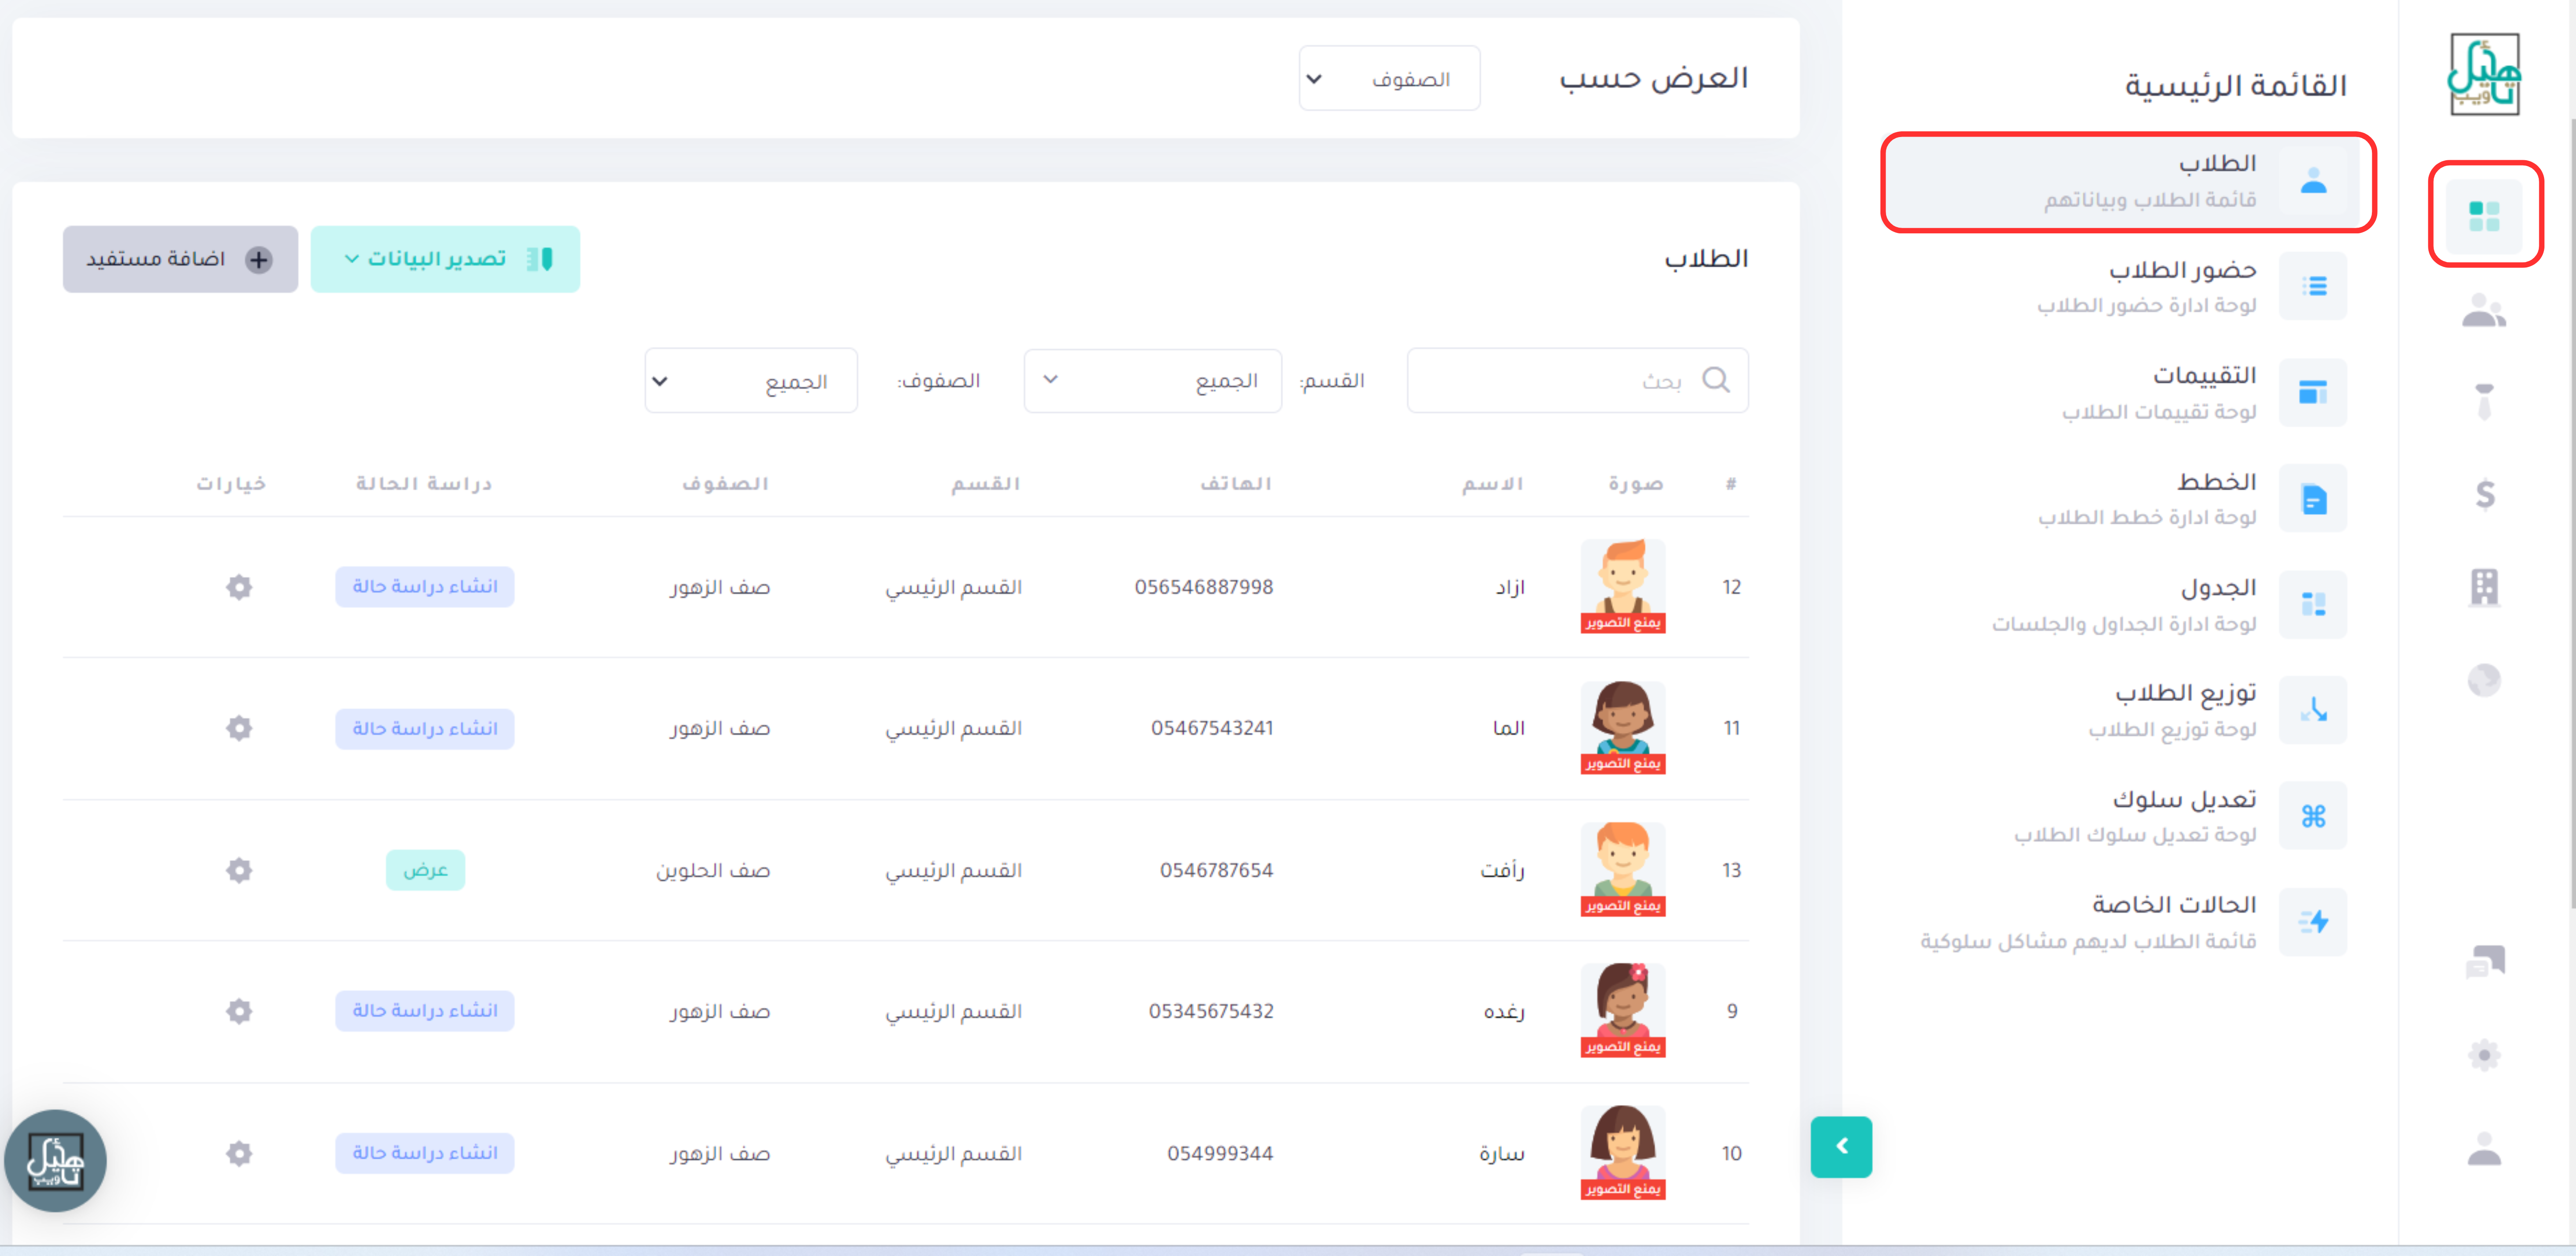Create case study for student سارة
Screen dimensions: 2576x1256
point(425,1152)
